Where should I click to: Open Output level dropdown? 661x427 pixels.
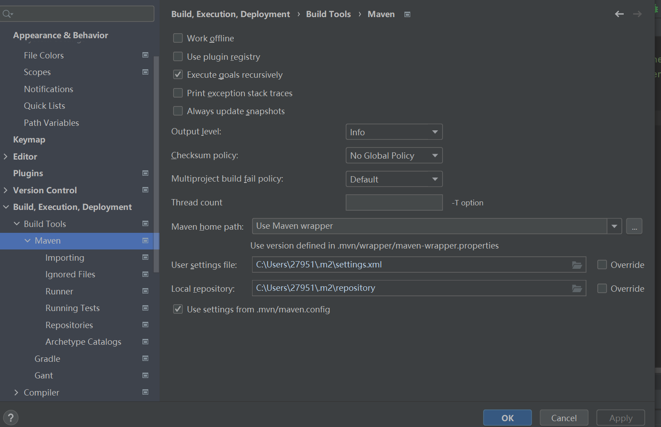point(394,132)
